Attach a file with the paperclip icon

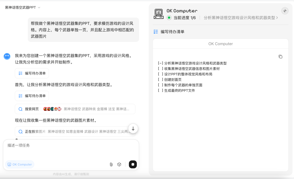click(111, 164)
